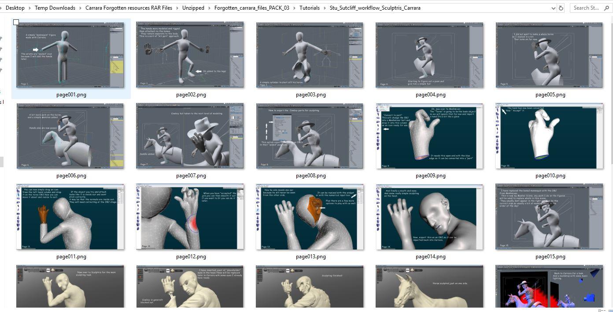Select the 'Now over to Sculptris' thumbnail

pyautogui.click(x=70, y=286)
